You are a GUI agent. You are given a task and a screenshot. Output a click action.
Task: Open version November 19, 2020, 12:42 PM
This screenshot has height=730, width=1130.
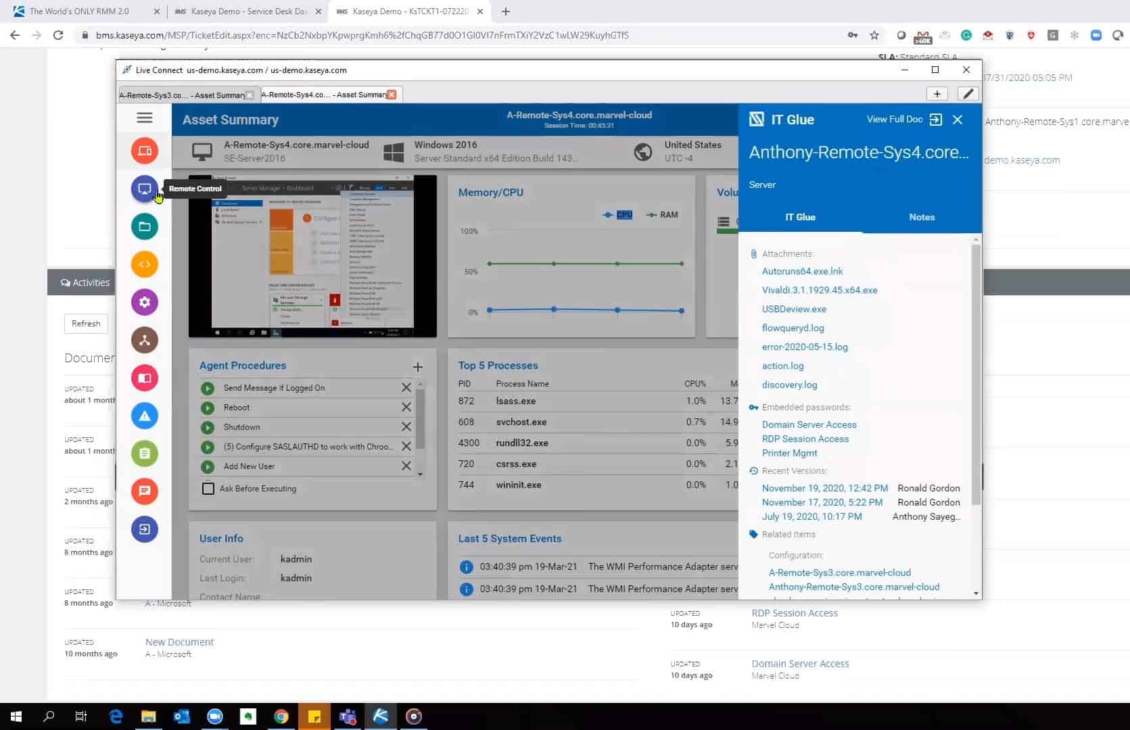point(824,488)
